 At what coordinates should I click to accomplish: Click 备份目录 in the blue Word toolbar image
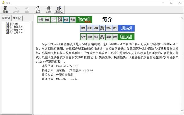pos(102,28)
